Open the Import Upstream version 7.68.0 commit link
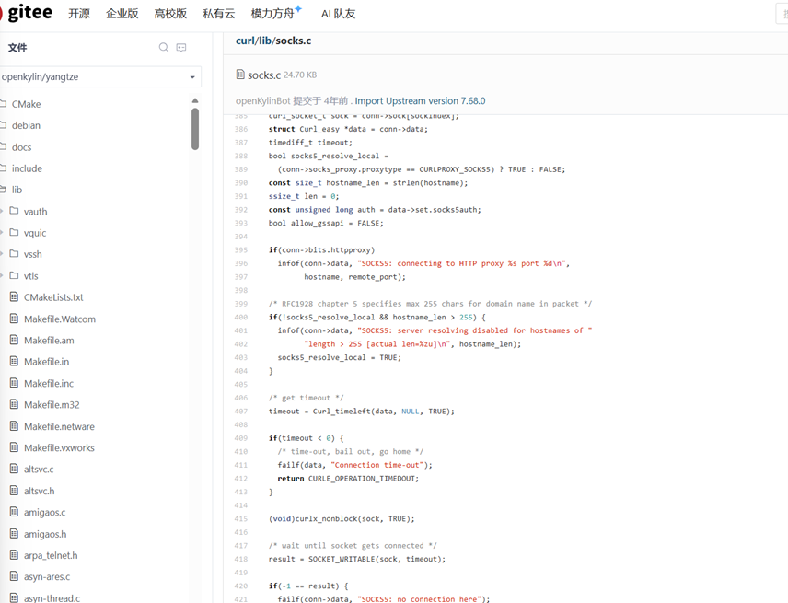This screenshot has width=788, height=603. (x=420, y=101)
